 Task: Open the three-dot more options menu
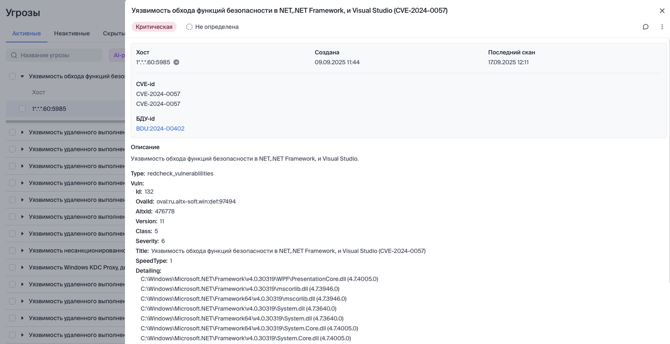click(x=662, y=27)
